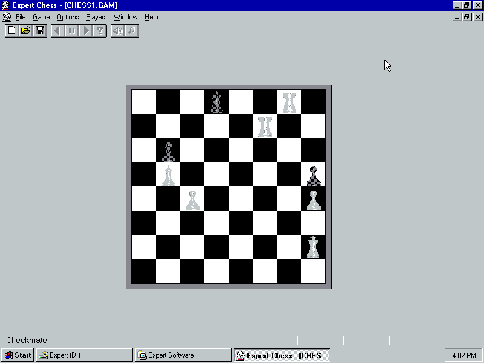Open the Game menu
The width and height of the screenshot is (484, 363).
[x=41, y=17]
